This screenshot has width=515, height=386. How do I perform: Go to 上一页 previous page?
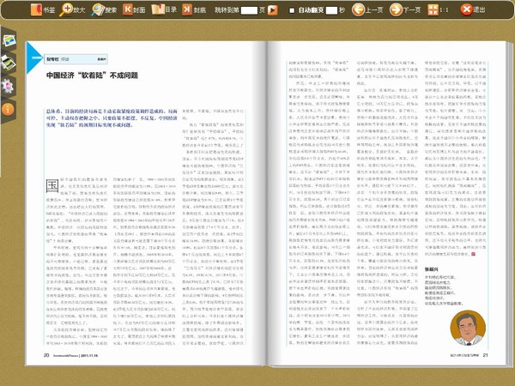[x=367, y=9]
